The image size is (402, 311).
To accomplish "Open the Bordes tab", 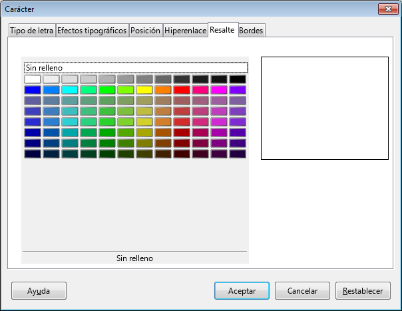I will pos(251,31).
